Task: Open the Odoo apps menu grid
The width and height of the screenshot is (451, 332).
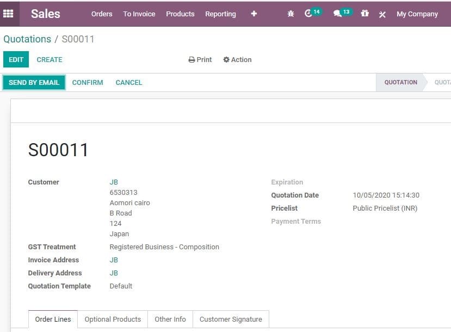Action: (x=8, y=13)
